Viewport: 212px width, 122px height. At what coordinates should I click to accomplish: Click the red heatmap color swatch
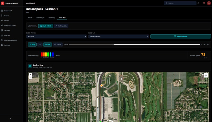pos(42,54)
